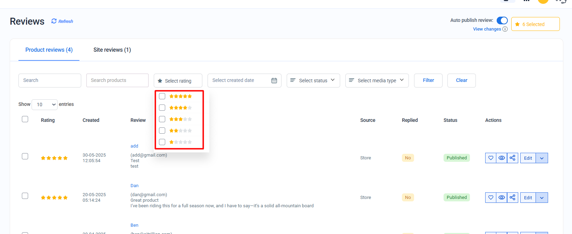Viewport: 572px width, 234px height.
Task: Click the Clear button
Action: click(x=461, y=81)
